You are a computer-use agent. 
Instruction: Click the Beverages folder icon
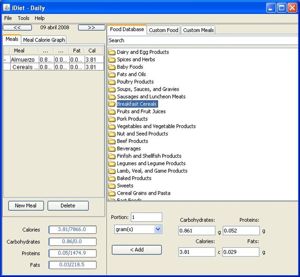coord(112,149)
